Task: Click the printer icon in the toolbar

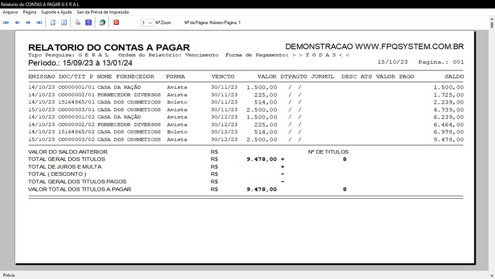Action: pyautogui.click(x=78, y=22)
